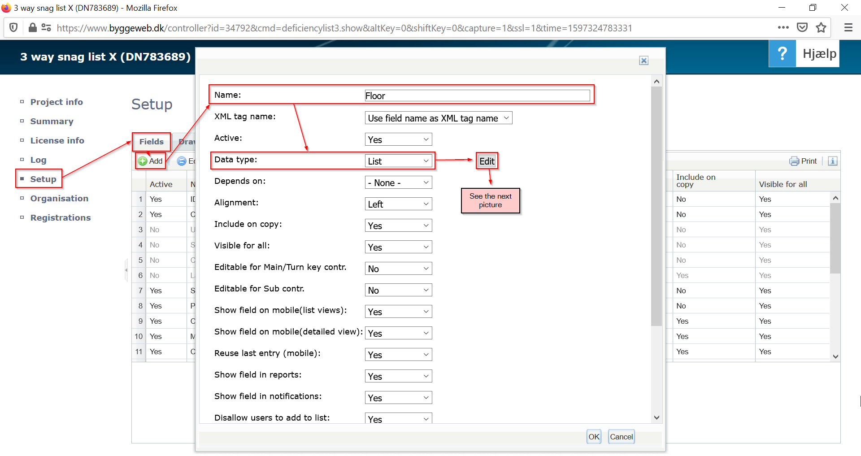Select grid row number 11
Image resolution: width=861 pixels, height=456 pixels.
point(139,352)
